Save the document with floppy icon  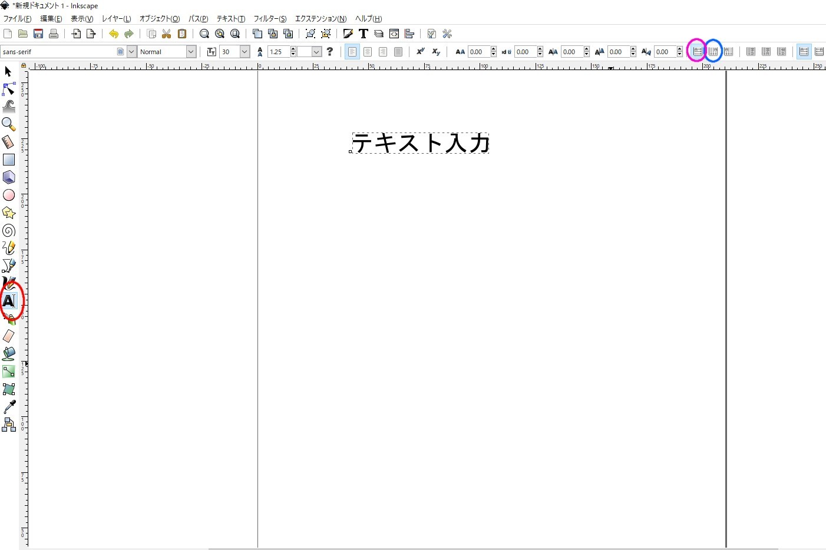[38, 34]
